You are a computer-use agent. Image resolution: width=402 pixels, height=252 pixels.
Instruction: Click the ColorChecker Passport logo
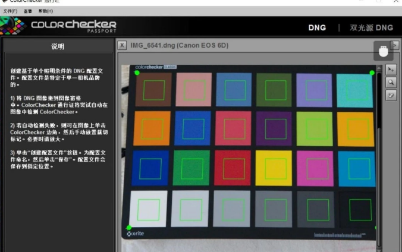pos(58,26)
